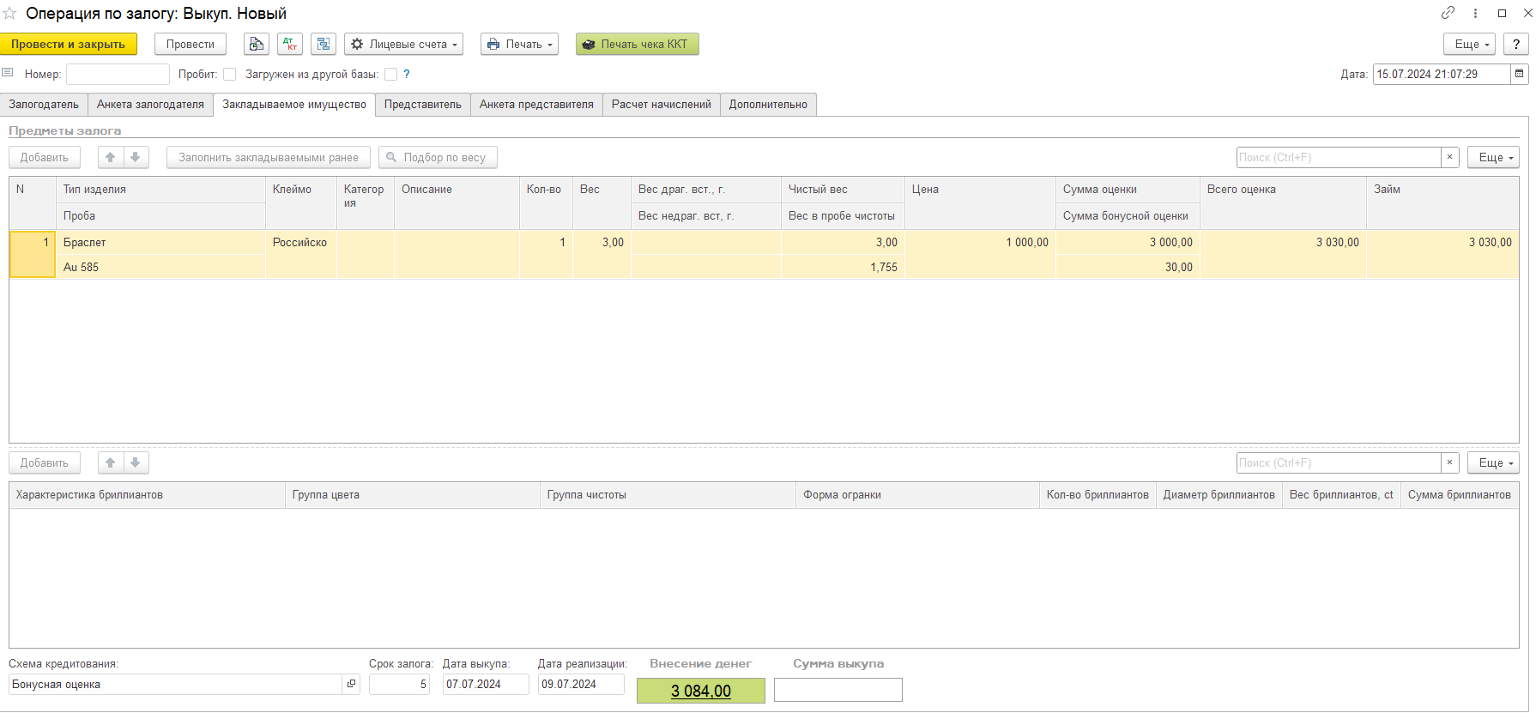This screenshot has height=713, width=1536.
Task: Click Подбор по весу button
Action: pyautogui.click(x=438, y=157)
